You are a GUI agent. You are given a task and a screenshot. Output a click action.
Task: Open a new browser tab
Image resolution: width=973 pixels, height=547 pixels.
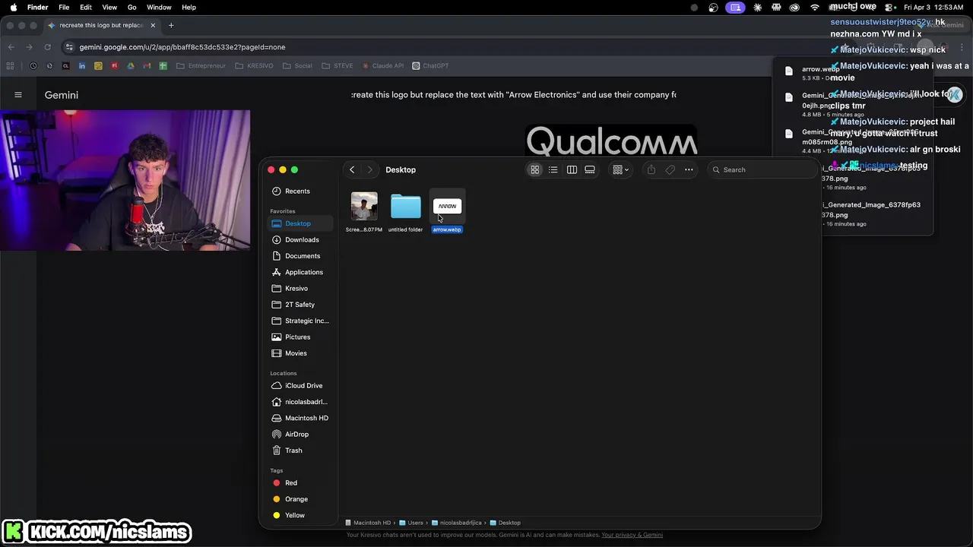(171, 25)
